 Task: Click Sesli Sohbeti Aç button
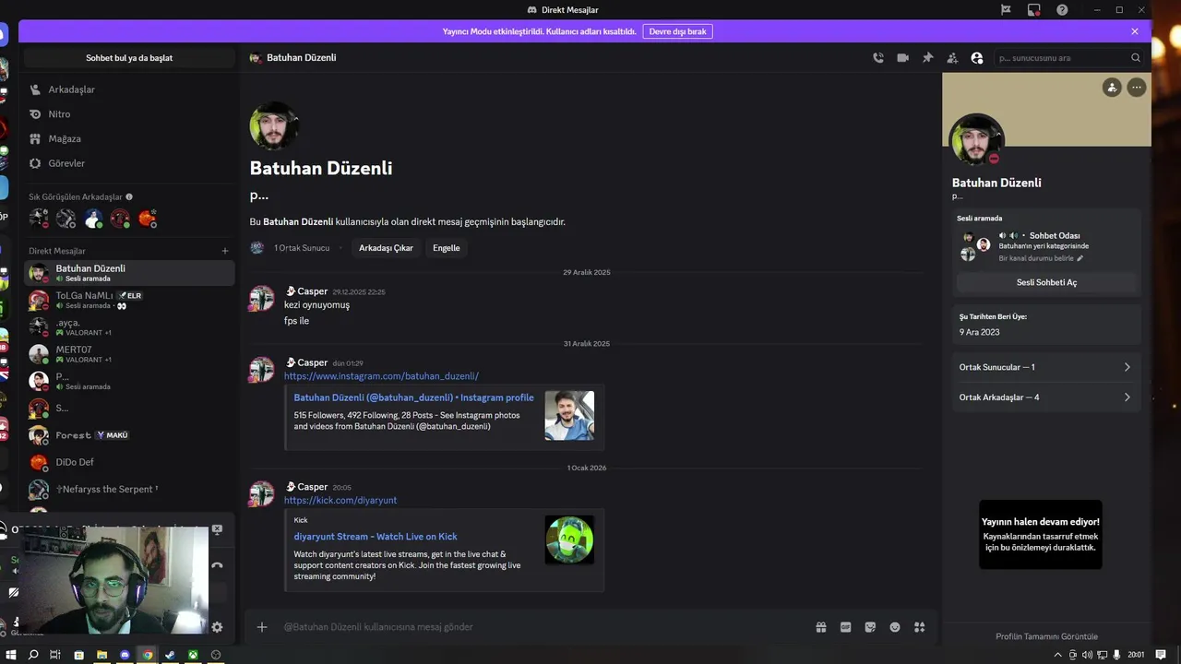click(1046, 282)
